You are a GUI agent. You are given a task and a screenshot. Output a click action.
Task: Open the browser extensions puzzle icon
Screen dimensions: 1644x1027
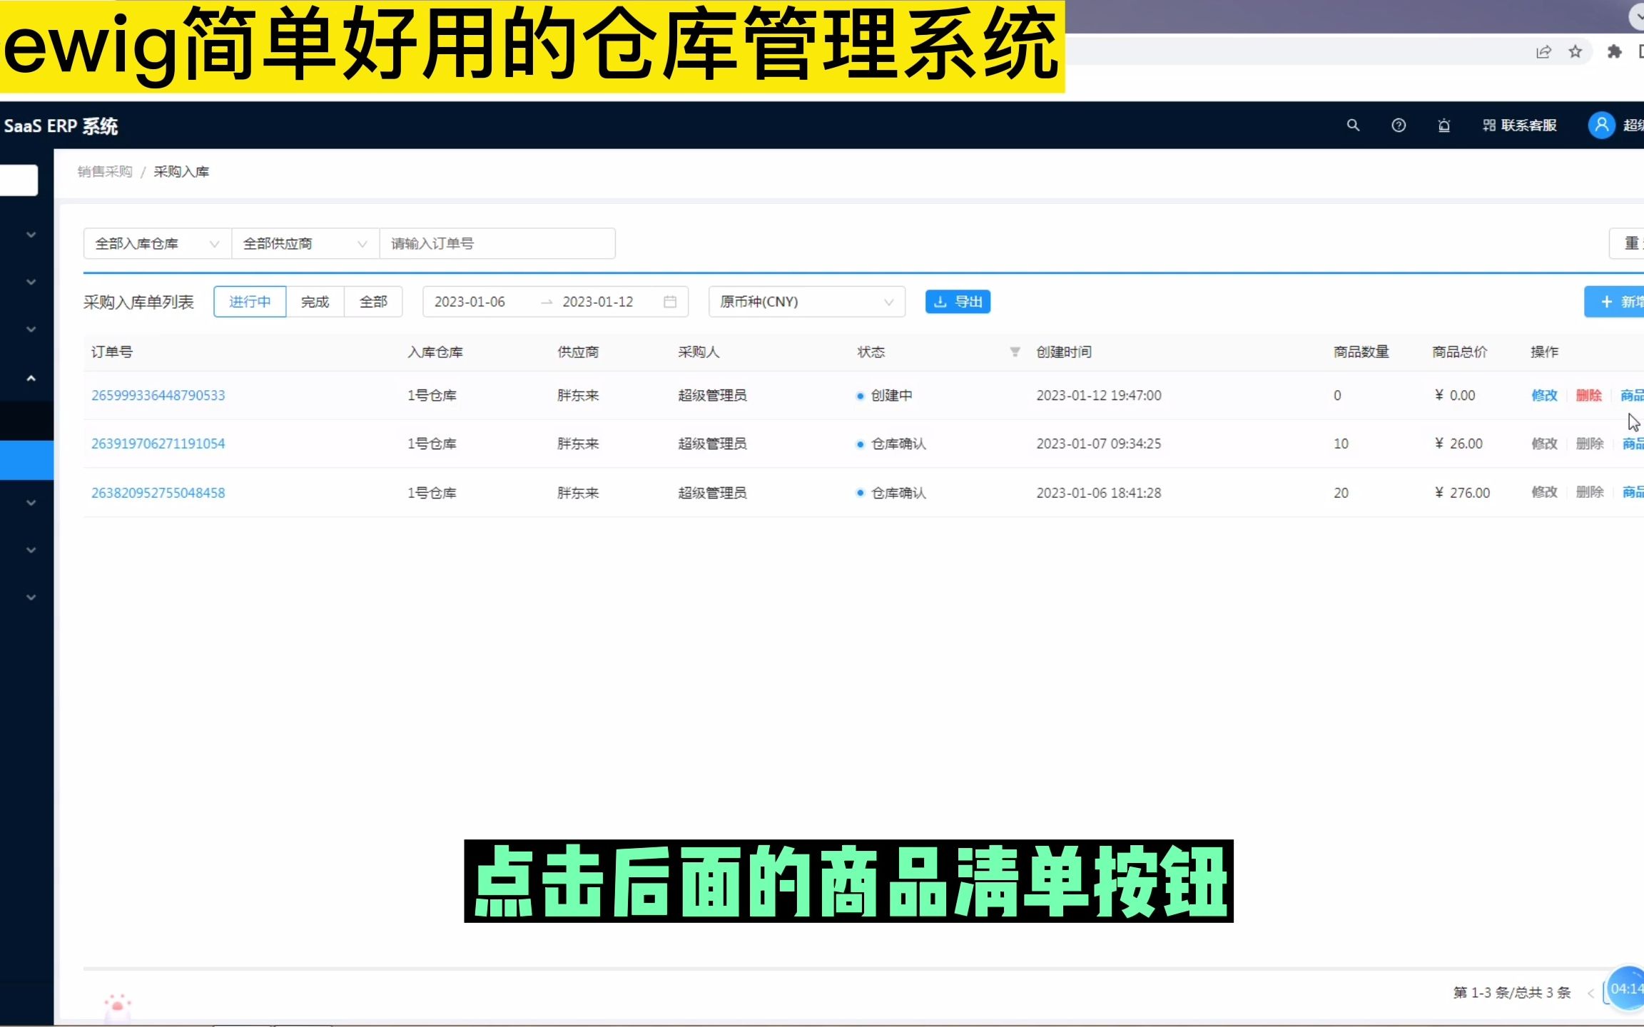pyautogui.click(x=1613, y=51)
